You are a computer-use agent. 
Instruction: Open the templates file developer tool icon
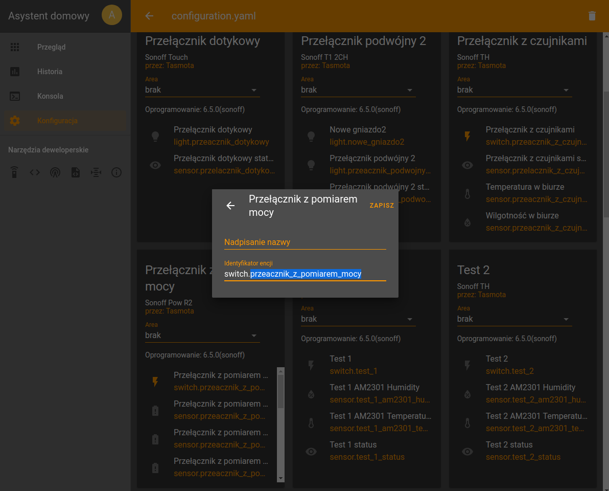point(76,172)
